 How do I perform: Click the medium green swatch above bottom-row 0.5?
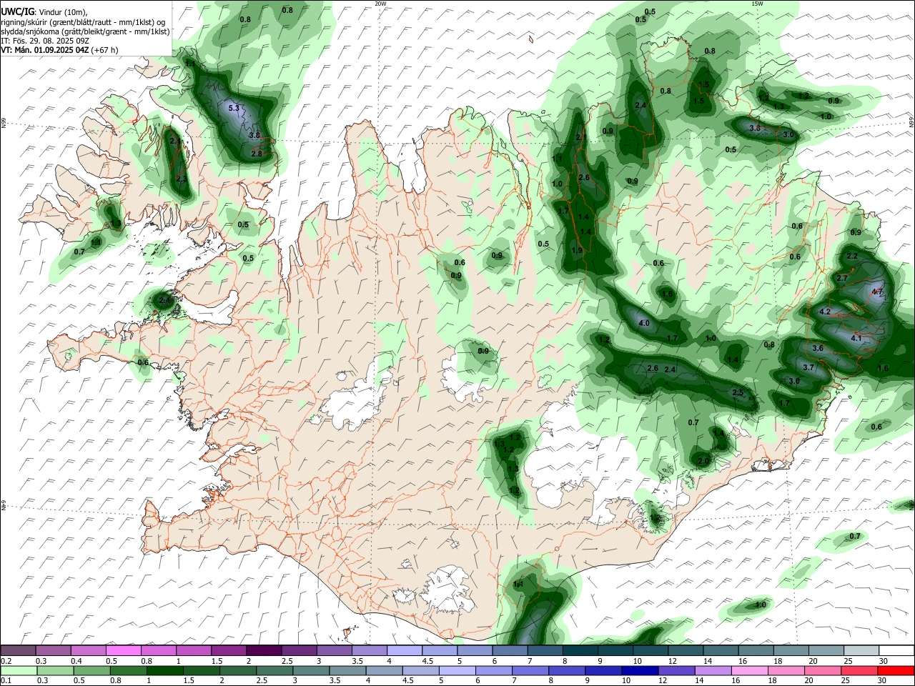[91, 671]
